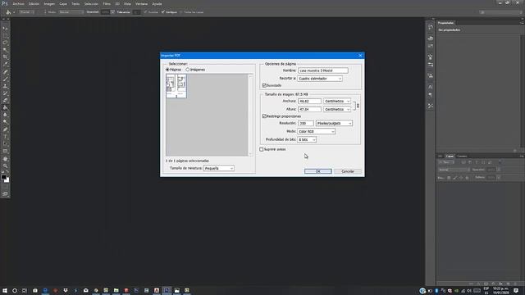Click the Cancelar button
Screen dimensions: 525x295
[x=348, y=171]
